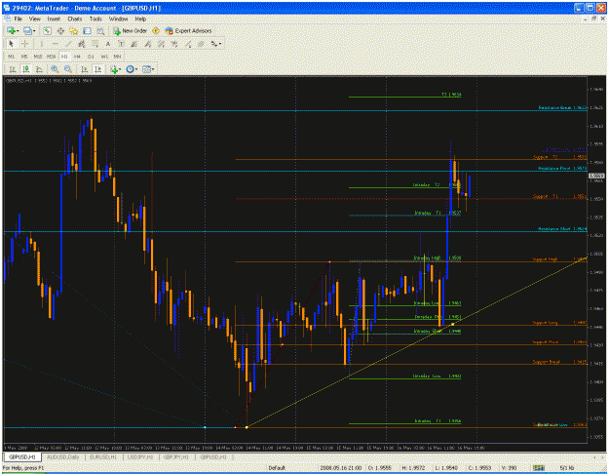Choose the Fibonacci retracement tool

[x=95, y=44]
